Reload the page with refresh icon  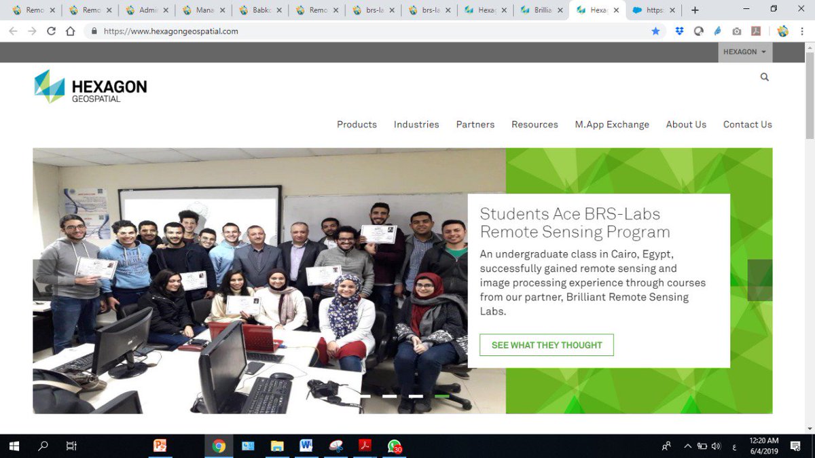pyautogui.click(x=51, y=31)
